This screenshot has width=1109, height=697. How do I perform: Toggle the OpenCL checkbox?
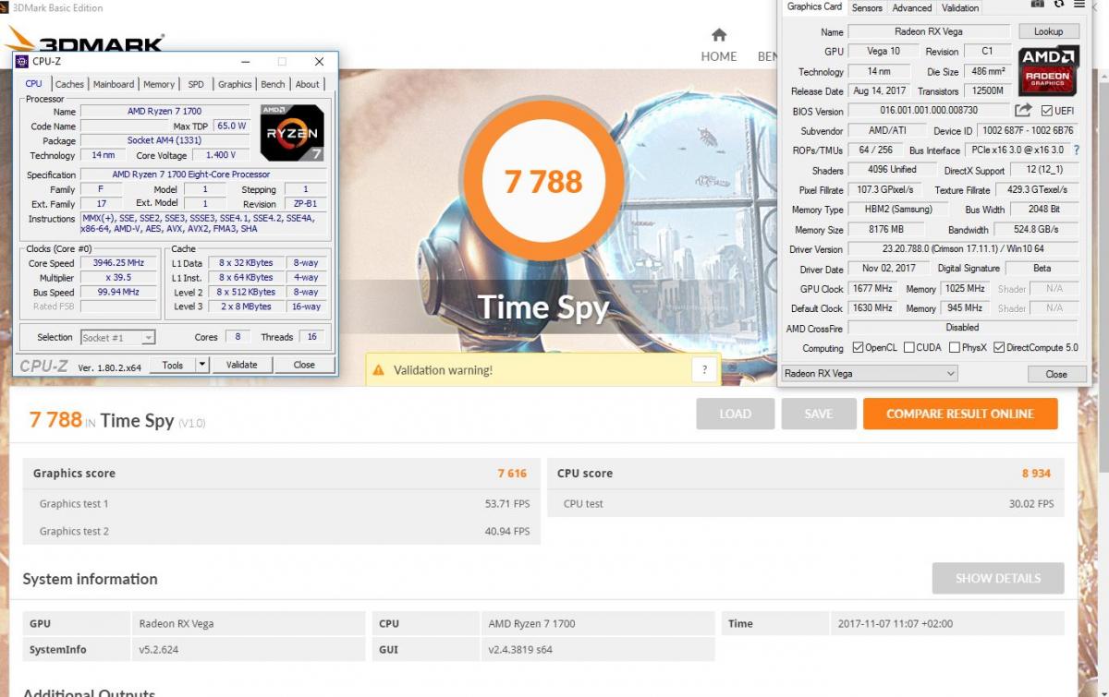coord(858,348)
